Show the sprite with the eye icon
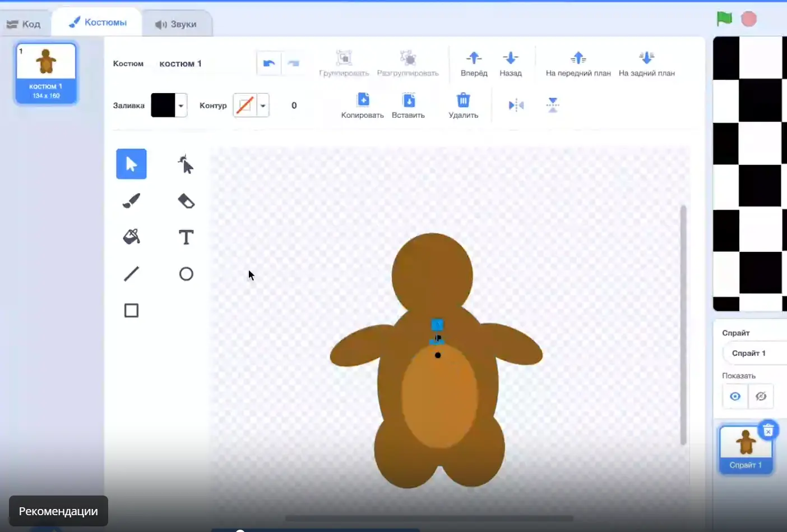The height and width of the screenshot is (532, 787). click(x=735, y=396)
